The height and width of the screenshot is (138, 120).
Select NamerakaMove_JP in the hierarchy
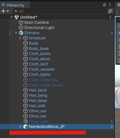tap(47, 127)
